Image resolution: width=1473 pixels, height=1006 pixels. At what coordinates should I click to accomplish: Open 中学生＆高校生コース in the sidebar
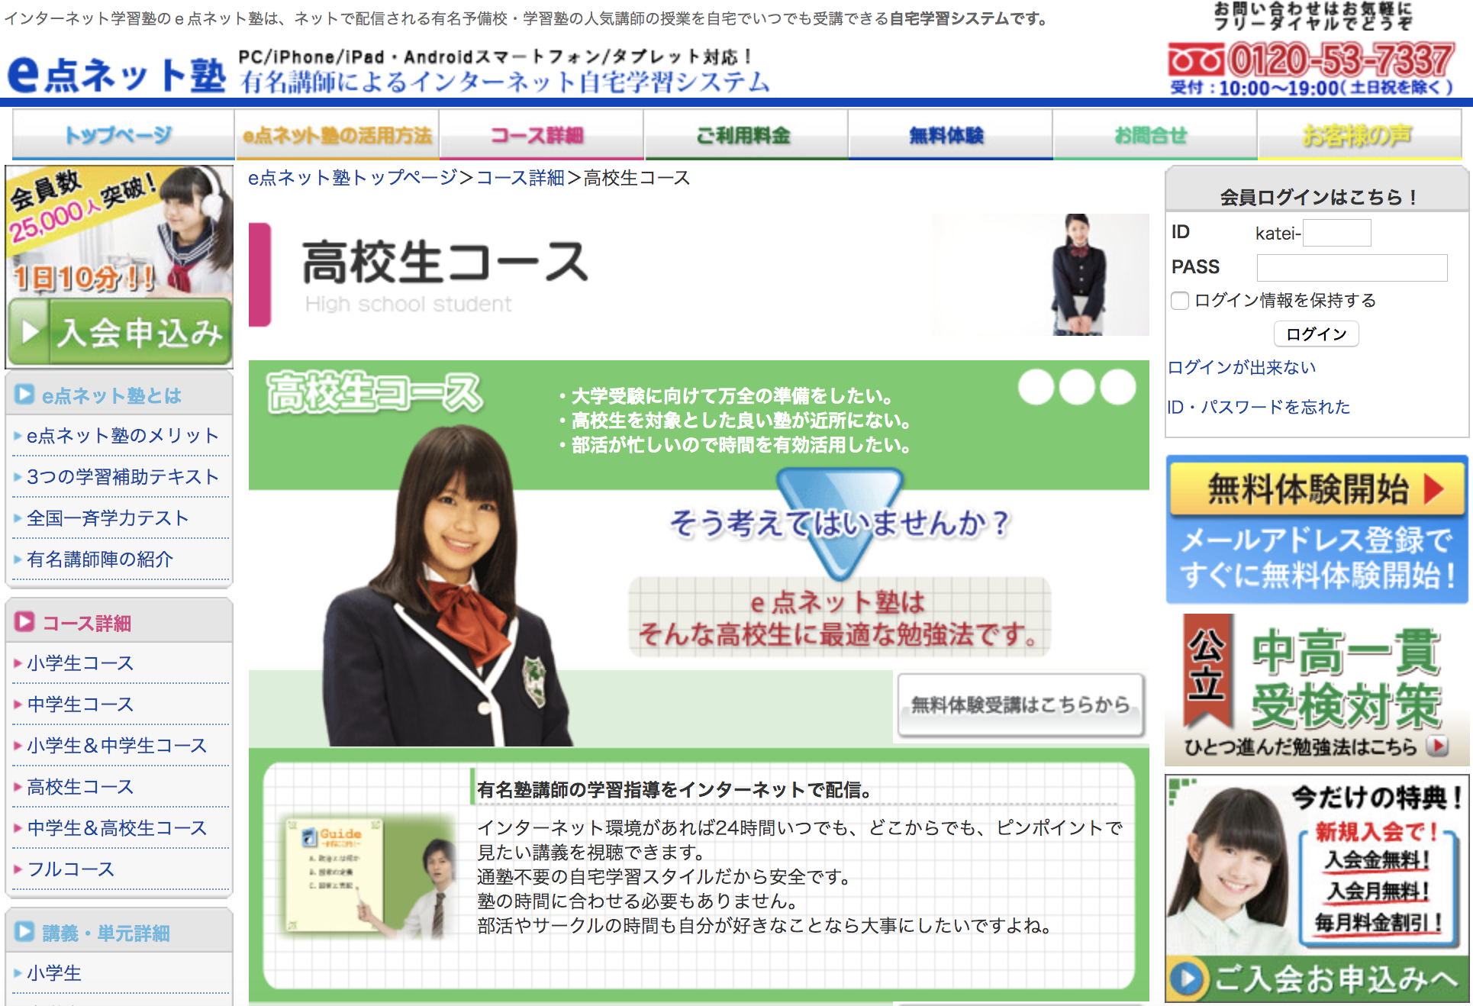[117, 828]
